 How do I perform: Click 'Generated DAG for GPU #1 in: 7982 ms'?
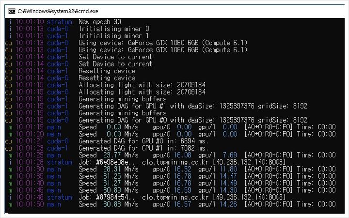143,148
